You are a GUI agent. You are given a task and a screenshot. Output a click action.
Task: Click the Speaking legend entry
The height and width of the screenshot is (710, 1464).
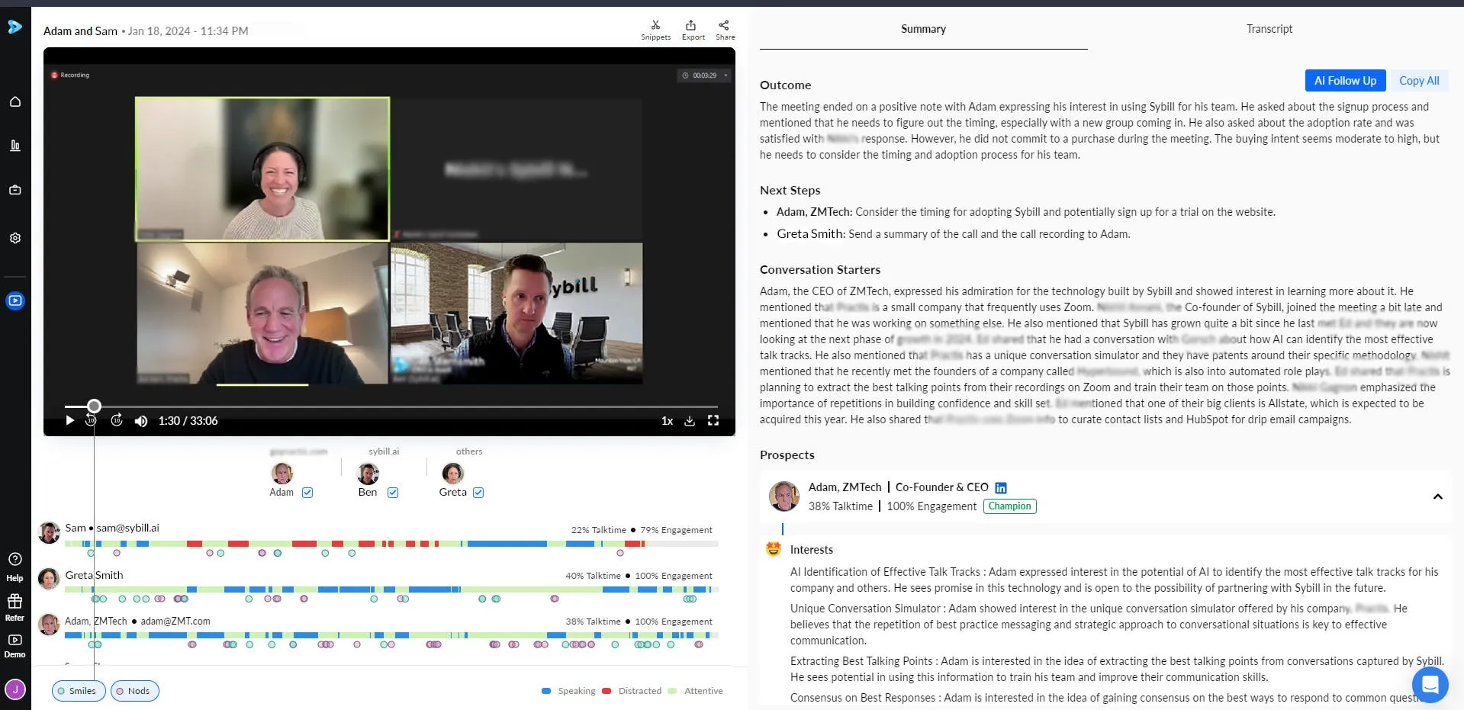pos(568,691)
